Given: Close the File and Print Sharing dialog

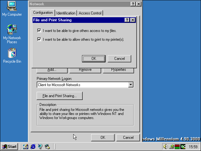Looking at the screenshot, I should 133,20.
